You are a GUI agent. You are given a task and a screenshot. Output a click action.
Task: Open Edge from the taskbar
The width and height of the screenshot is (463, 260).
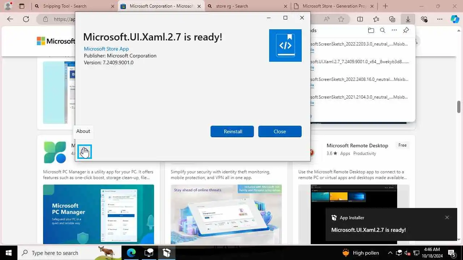pyautogui.click(x=131, y=253)
